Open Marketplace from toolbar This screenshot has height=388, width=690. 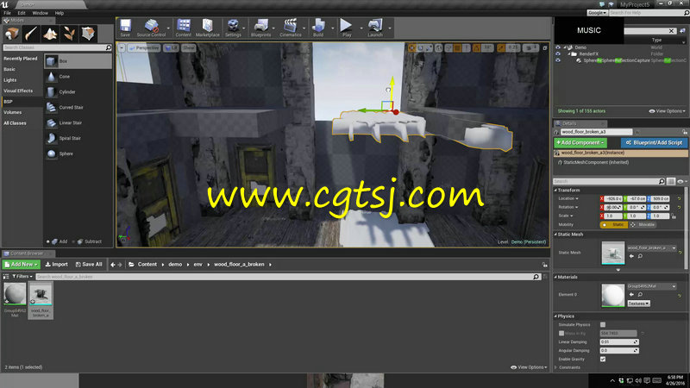point(208,28)
